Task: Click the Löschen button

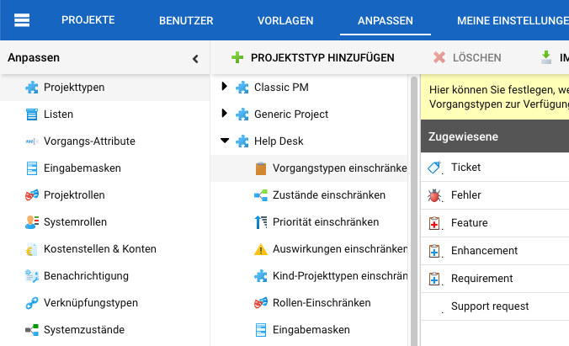Action: pos(467,58)
